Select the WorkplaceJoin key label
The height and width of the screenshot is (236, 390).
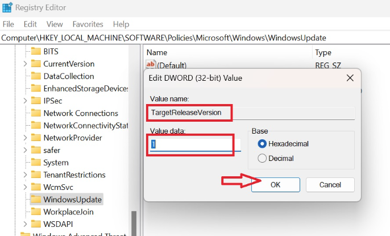click(68, 212)
